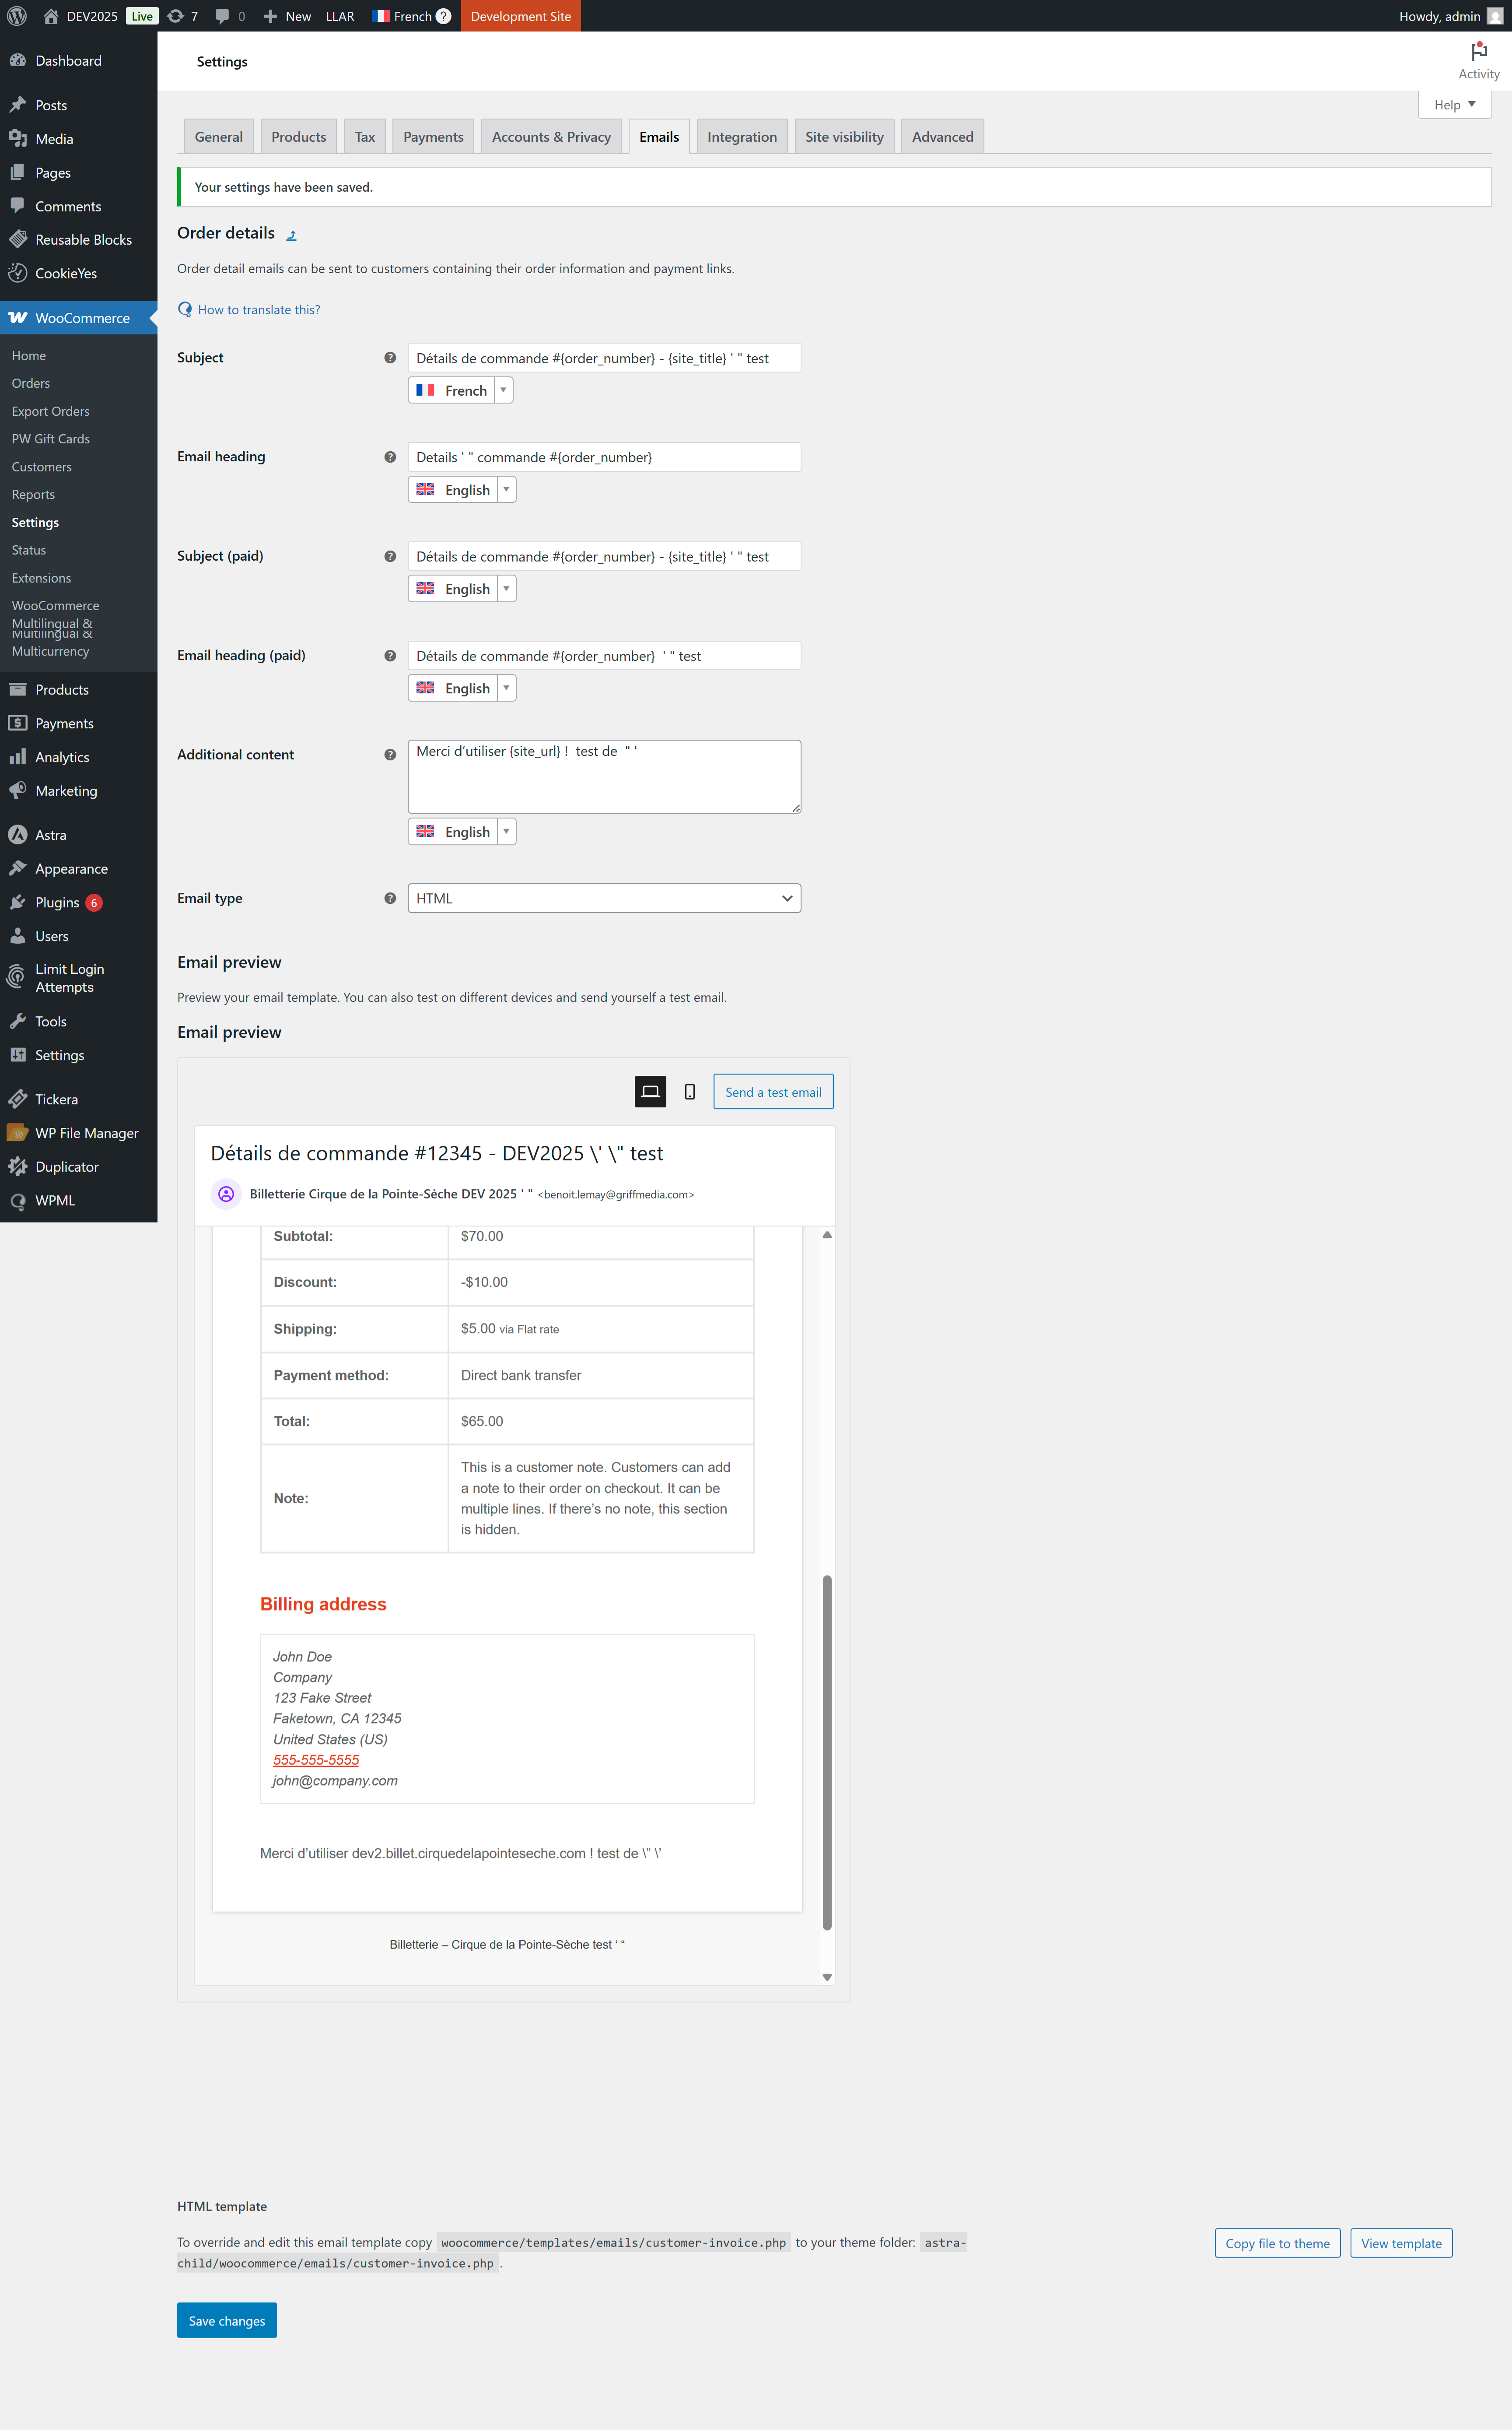The image size is (1512, 2430).
Task: Click the Email heading help tooltip icon
Action: click(390, 457)
